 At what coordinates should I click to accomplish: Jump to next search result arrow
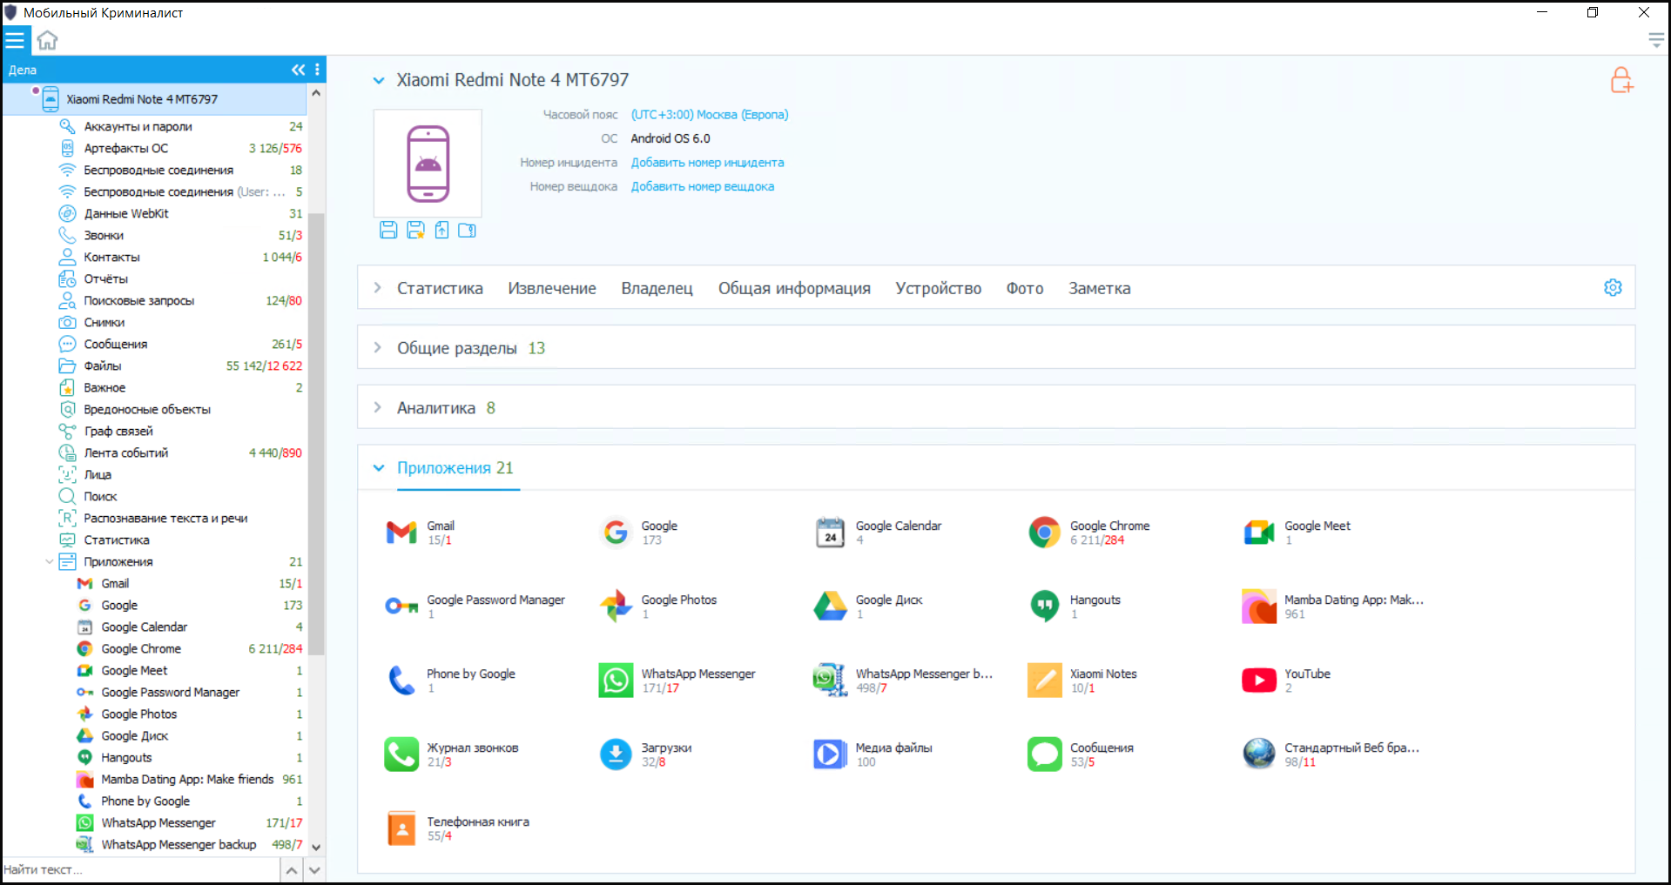(315, 870)
